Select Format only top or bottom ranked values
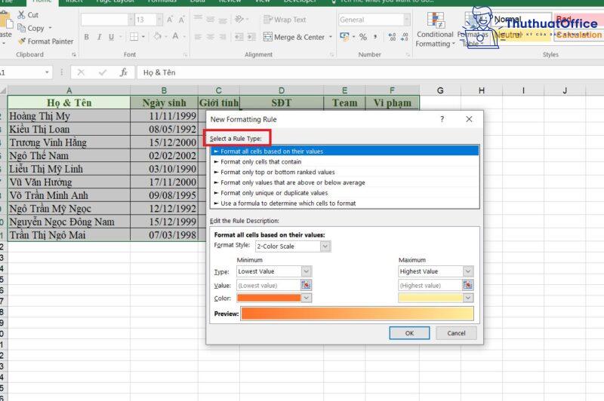 click(345, 173)
